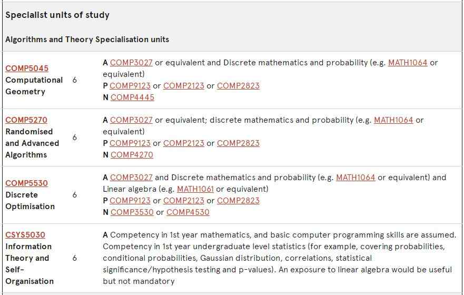Image resolution: width=464 pixels, height=295 pixels.
Task: Open prohibited unit COMP4445 link
Action: [132, 97]
